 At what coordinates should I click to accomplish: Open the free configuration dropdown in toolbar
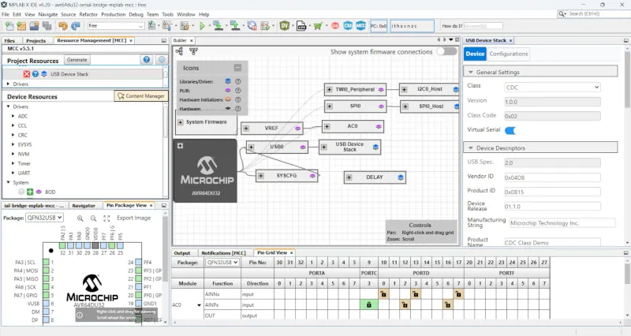(116, 26)
